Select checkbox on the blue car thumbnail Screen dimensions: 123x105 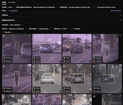[34, 36]
